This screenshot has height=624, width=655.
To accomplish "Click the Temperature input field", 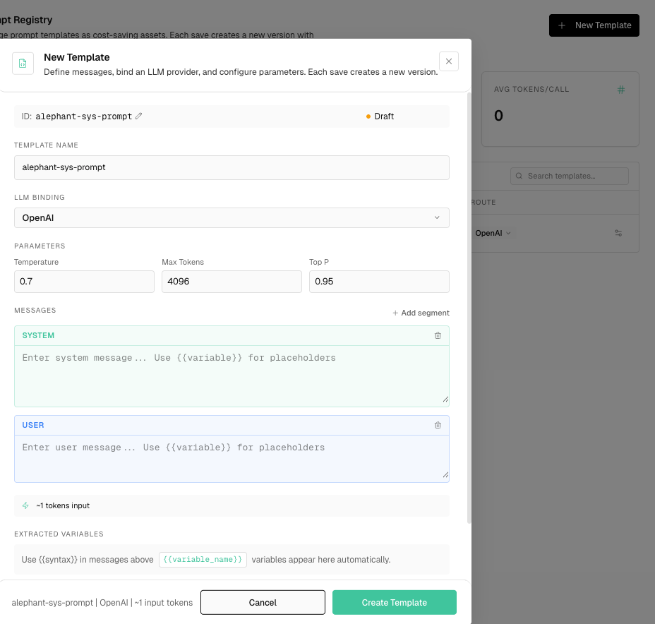I will click(x=85, y=282).
